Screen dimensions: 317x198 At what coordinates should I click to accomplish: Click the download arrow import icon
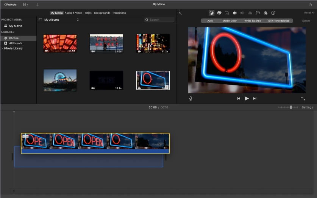click(37, 5)
